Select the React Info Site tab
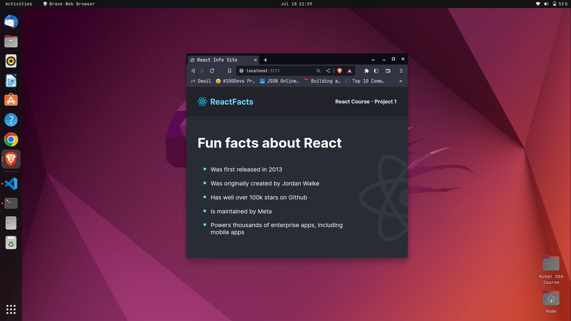 tap(224, 60)
